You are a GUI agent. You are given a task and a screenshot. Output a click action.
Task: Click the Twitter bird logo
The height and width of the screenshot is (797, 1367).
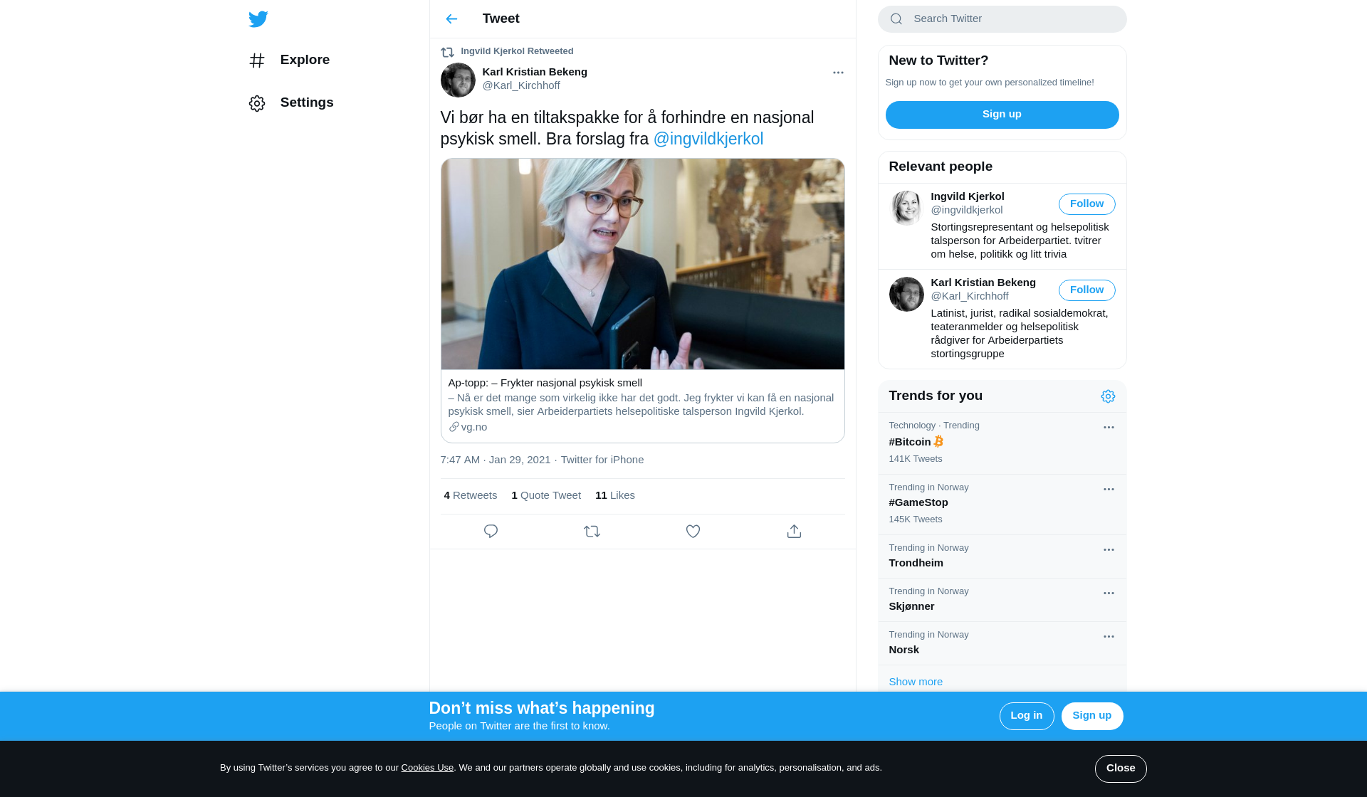[258, 19]
